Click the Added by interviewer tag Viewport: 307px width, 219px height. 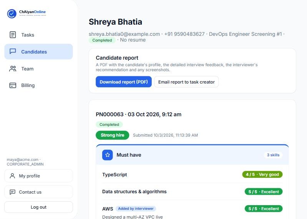[x=136, y=209]
